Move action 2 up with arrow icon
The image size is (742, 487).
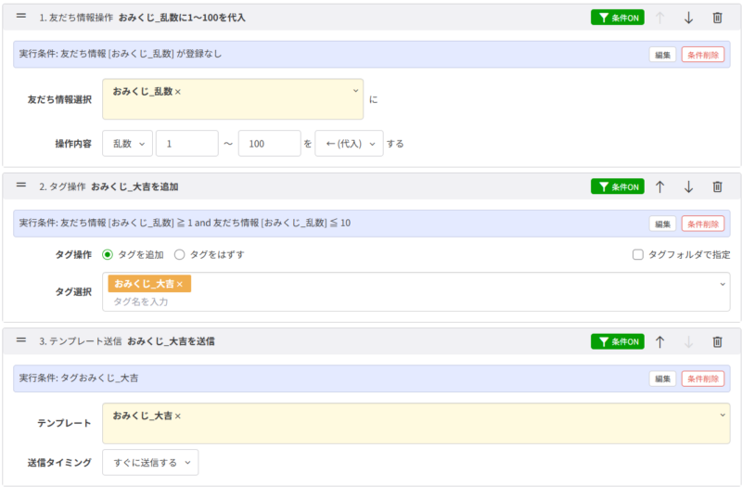[x=659, y=186]
